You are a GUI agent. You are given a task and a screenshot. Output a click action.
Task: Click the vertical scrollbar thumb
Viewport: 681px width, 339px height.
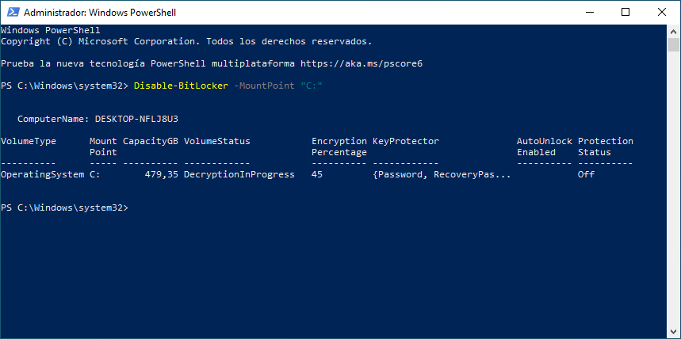tap(673, 44)
